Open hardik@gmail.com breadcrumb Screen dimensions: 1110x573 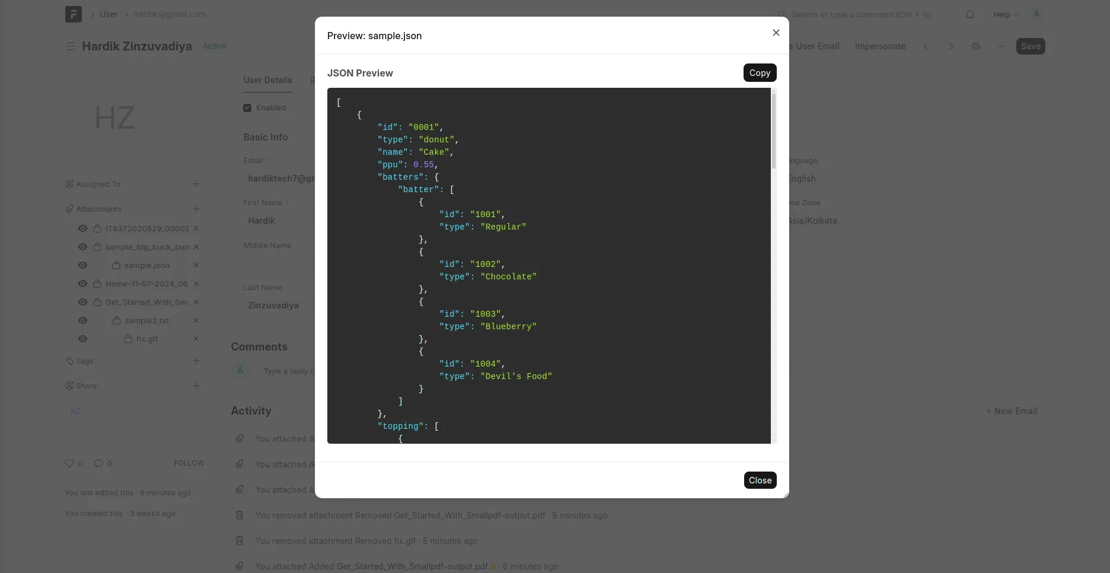coord(170,14)
